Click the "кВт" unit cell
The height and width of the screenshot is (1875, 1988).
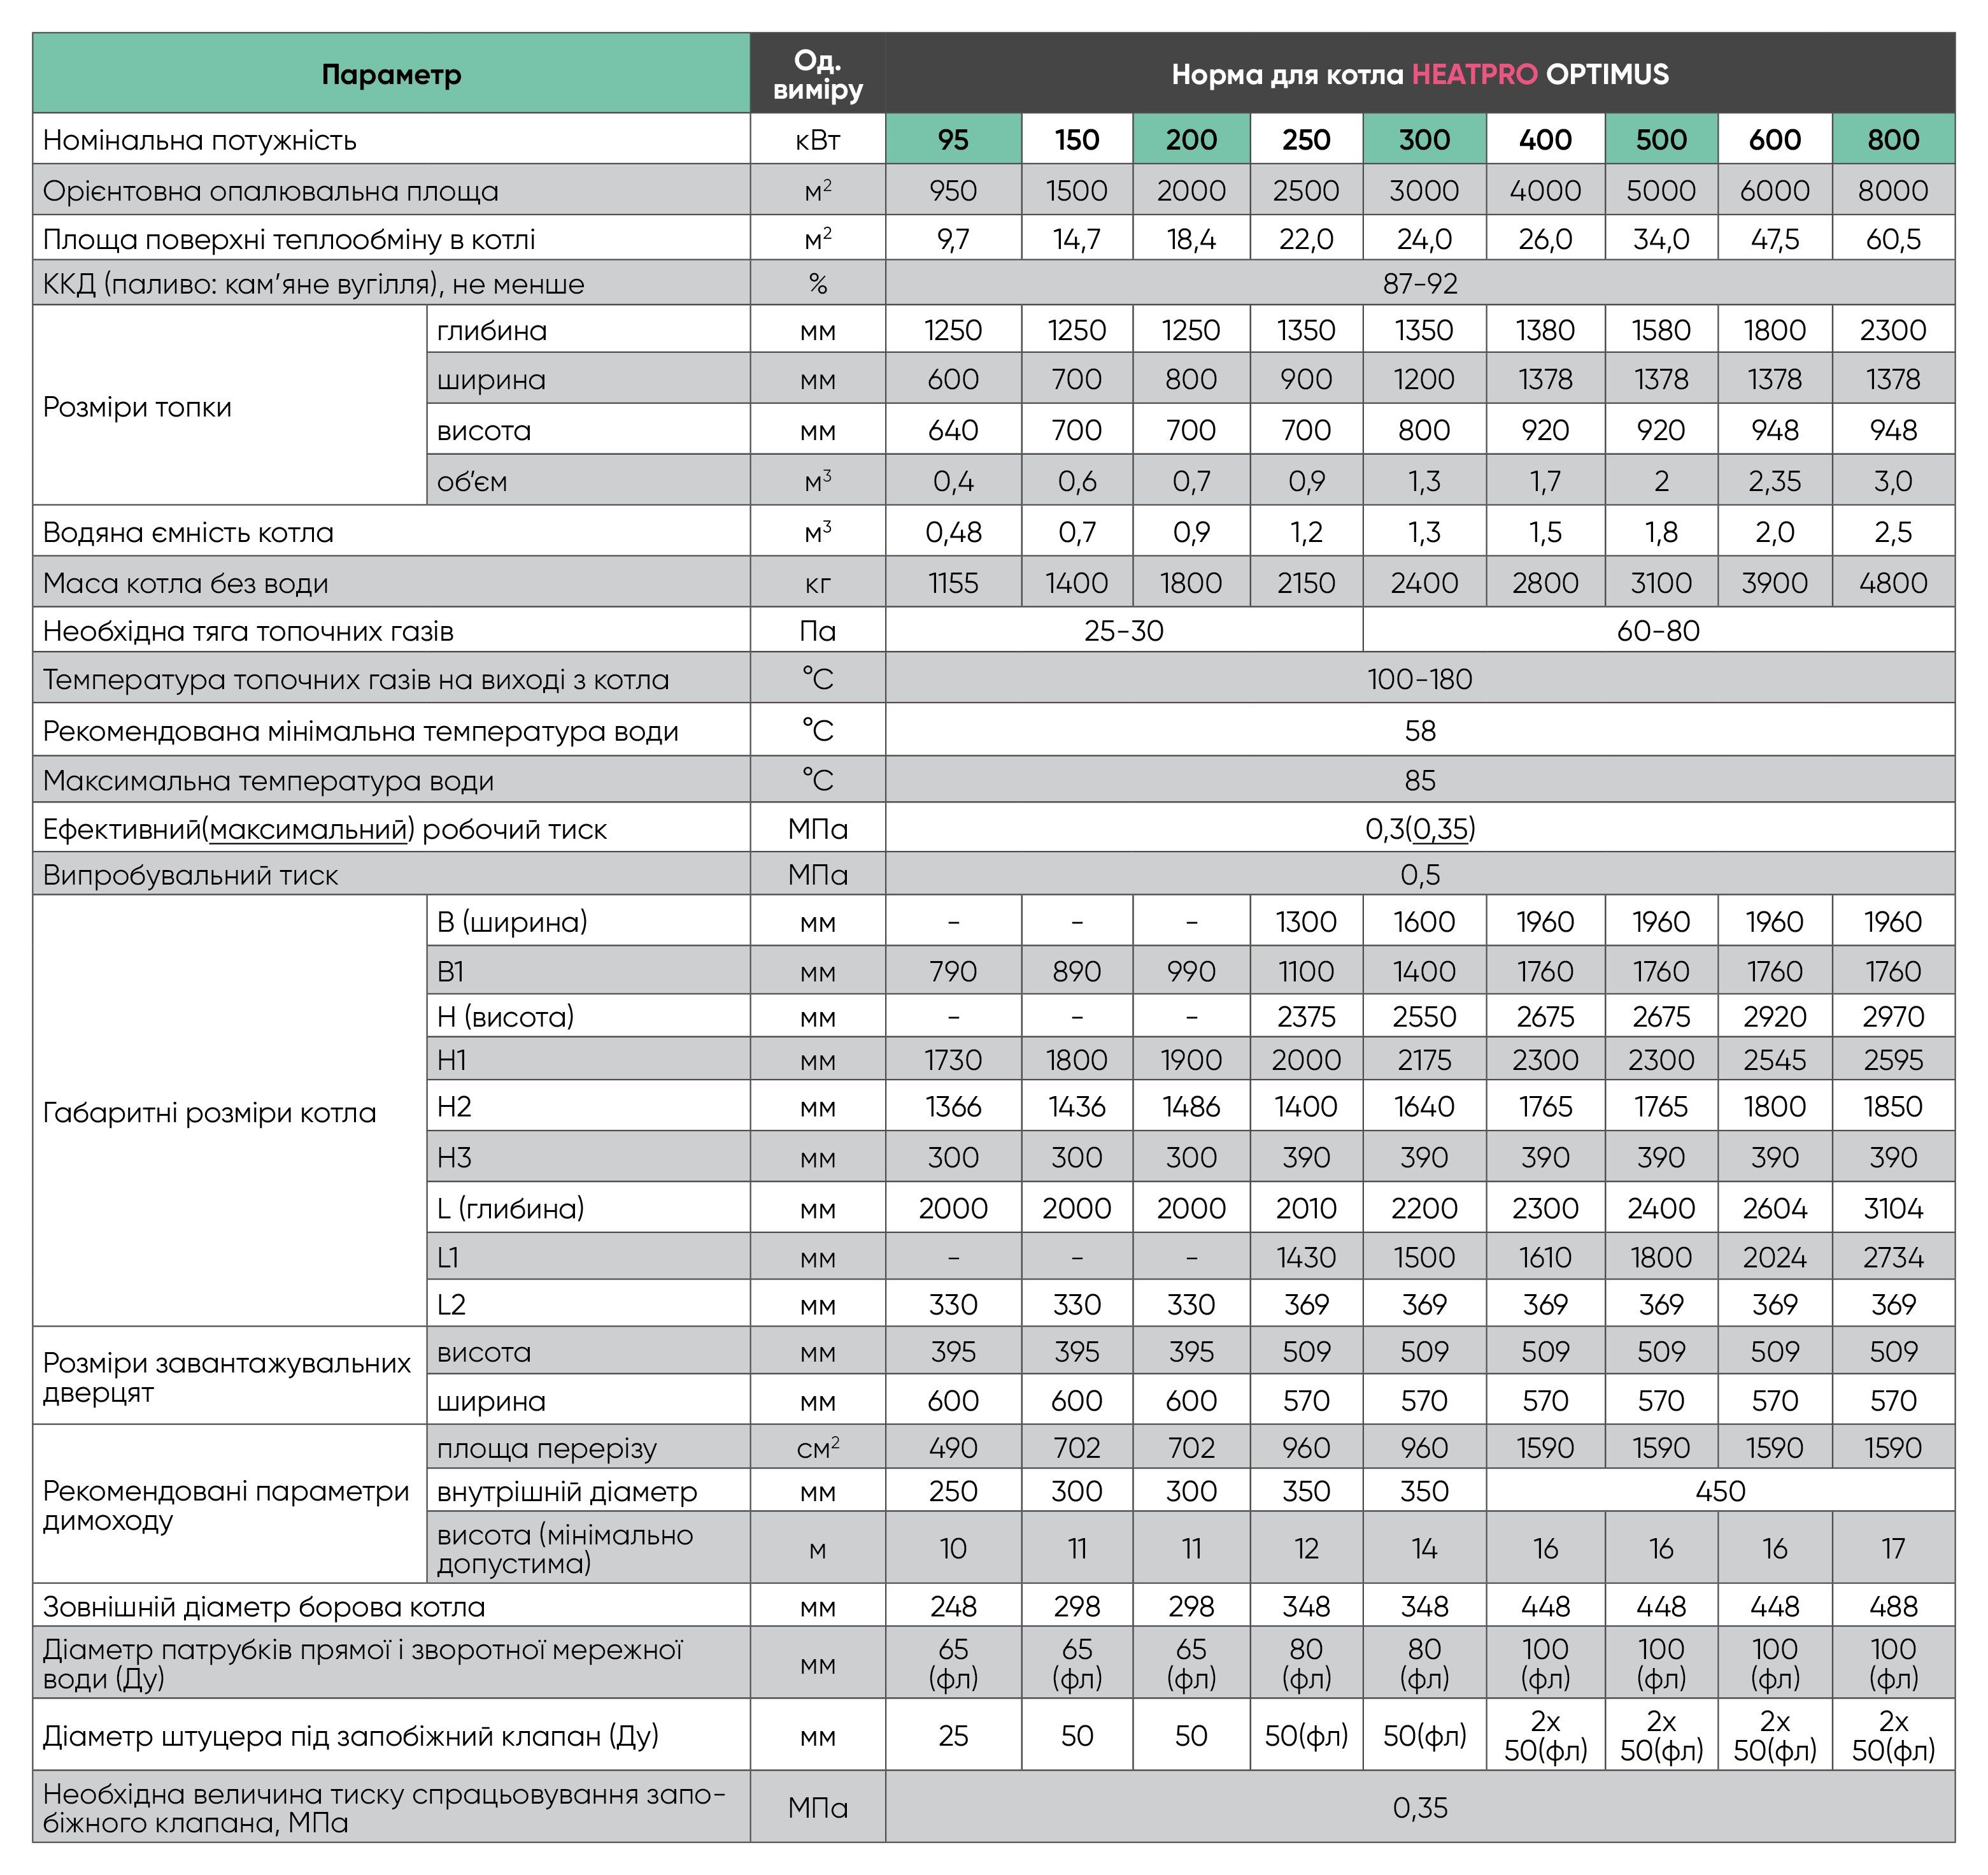[817, 139]
